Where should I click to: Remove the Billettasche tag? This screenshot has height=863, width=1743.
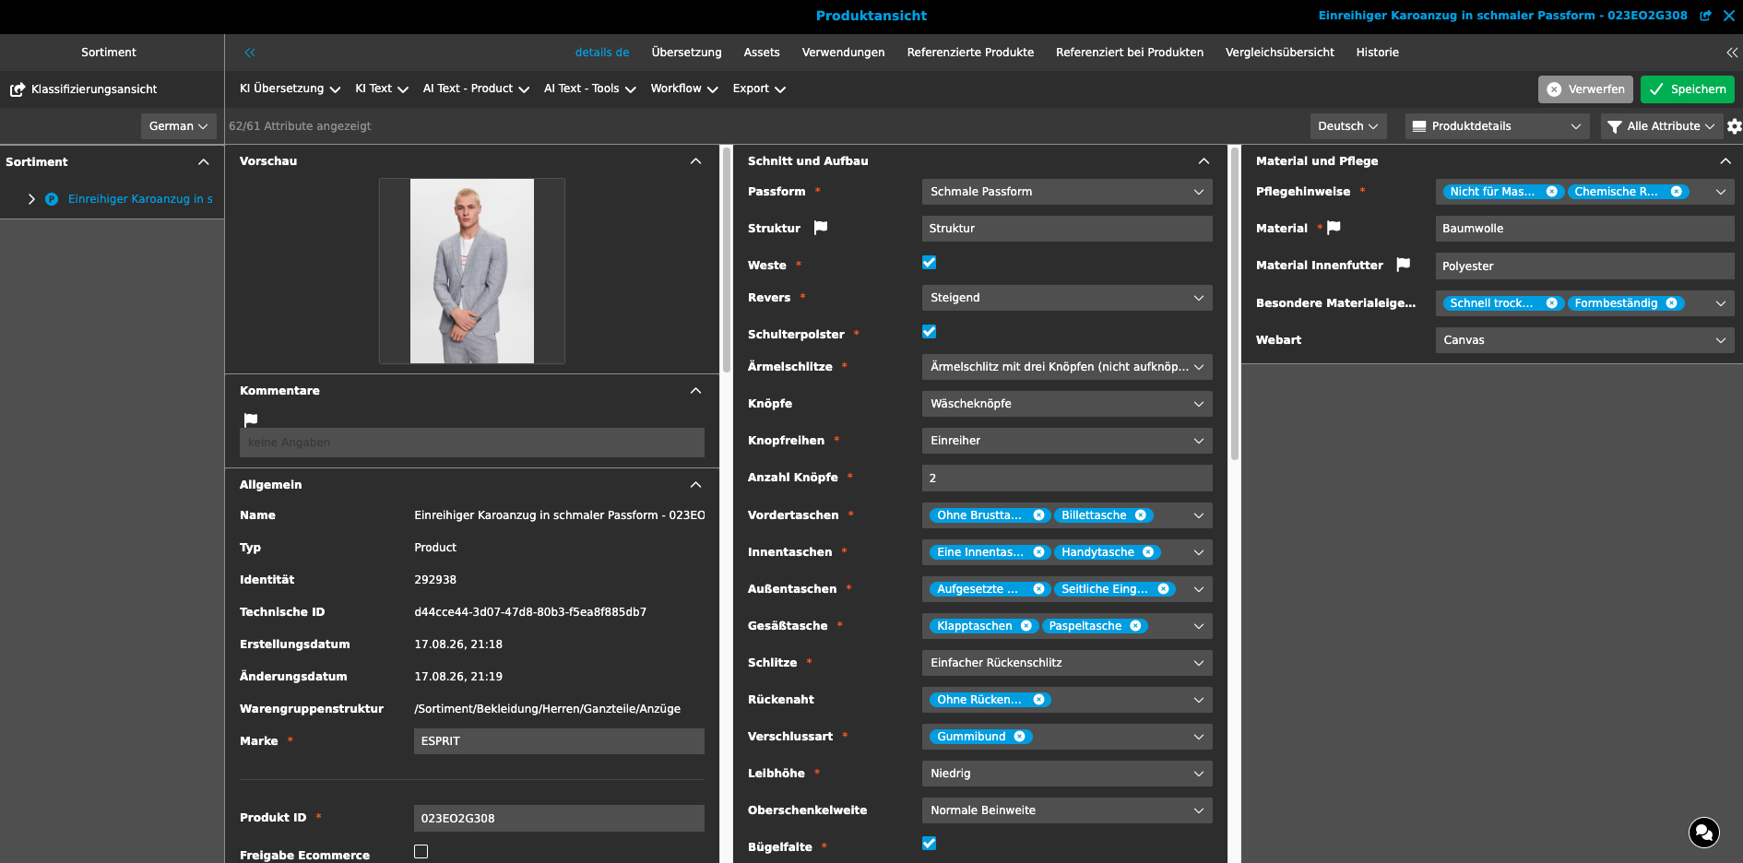(x=1141, y=515)
